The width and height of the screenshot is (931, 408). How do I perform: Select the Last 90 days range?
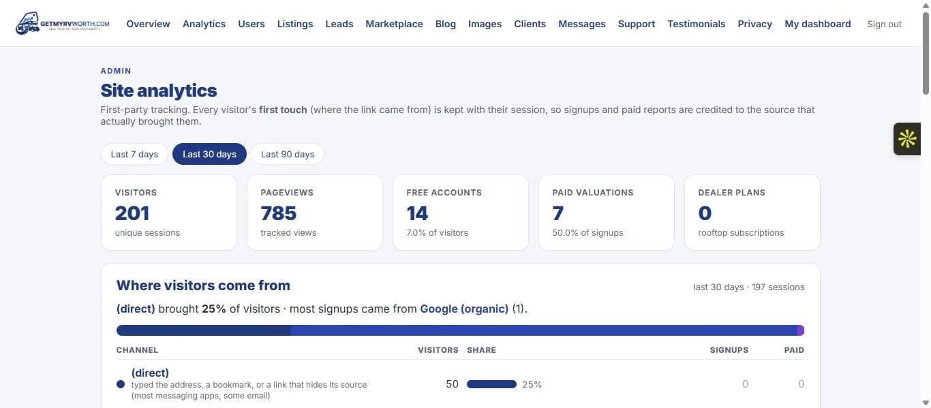pyautogui.click(x=288, y=154)
